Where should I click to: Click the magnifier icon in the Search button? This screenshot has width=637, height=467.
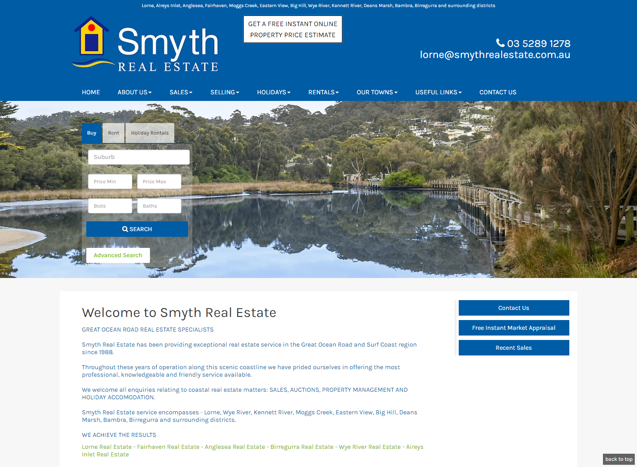click(x=125, y=229)
